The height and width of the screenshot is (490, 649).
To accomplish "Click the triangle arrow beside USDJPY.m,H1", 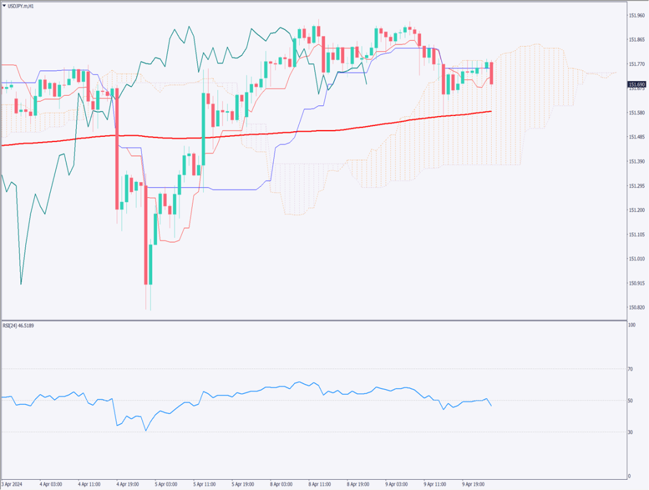I will pos(4,5).
